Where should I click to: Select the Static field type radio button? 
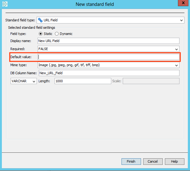(41, 34)
